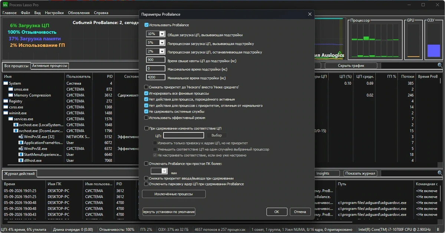
Task: Click the OK button
Action: click(x=277, y=212)
